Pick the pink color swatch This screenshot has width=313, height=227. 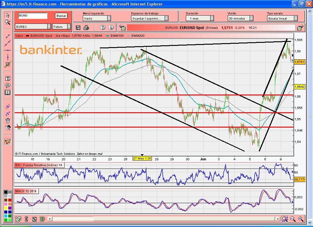(x=6, y=204)
